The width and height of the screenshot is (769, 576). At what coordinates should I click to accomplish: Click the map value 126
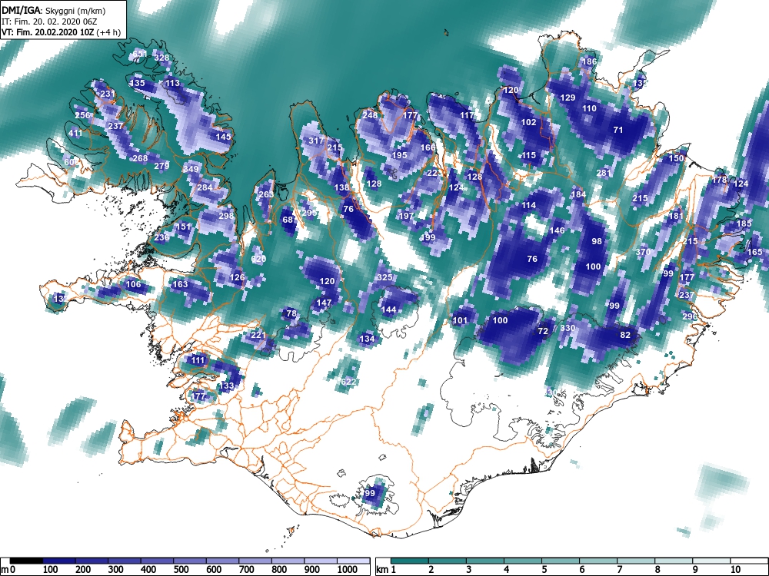coord(238,277)
